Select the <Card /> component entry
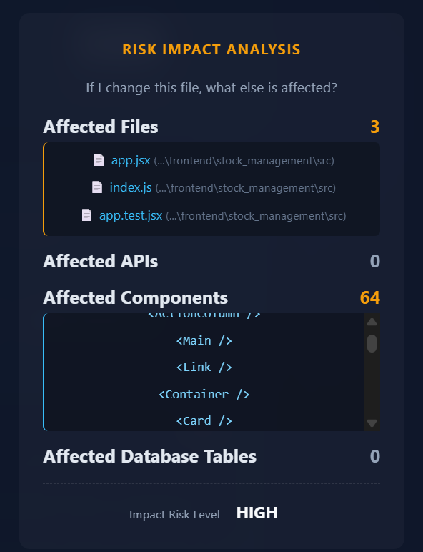 point(204,420)
